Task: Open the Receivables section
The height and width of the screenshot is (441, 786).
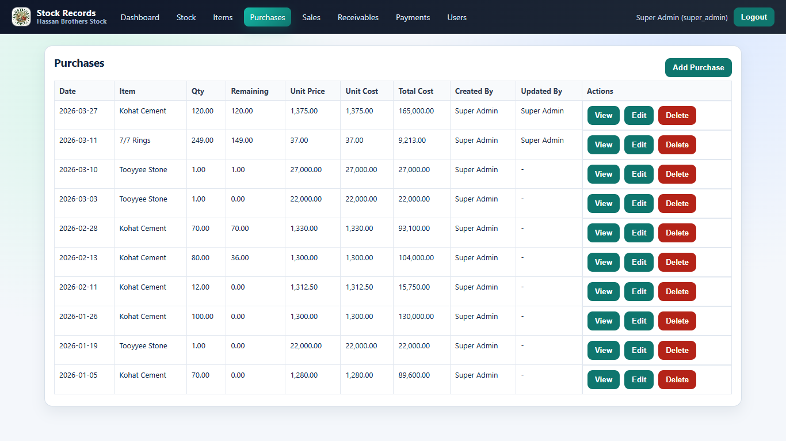Action: 358,17
